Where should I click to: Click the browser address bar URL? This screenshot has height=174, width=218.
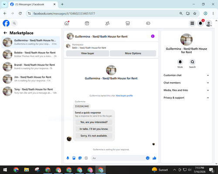pyautogui.click(x=64, y=13)
